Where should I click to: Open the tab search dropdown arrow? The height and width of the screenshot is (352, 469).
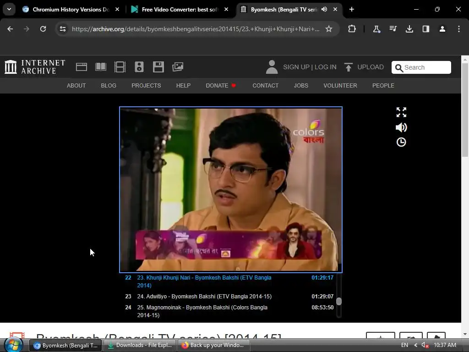(9, 9)
